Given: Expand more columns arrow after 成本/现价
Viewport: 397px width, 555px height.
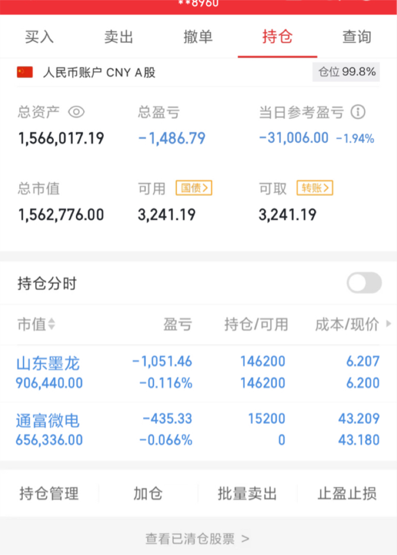Looking at the screenshot, I should point(389,325).
